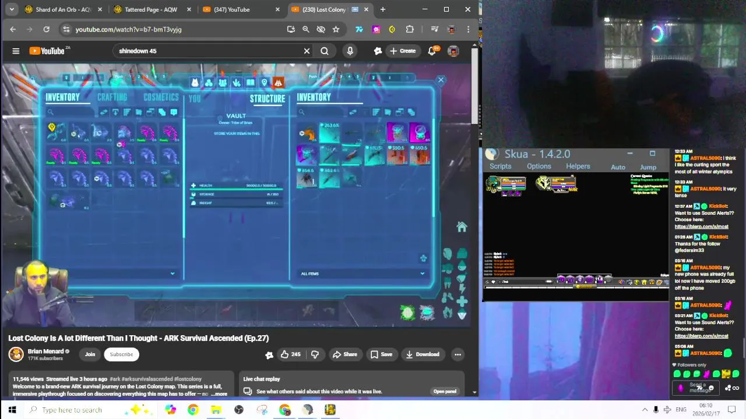Clear the shinedown 45 search text
The height and width of the screenshot is (419, 746).
pyautogui.click(x=307, y=51)
